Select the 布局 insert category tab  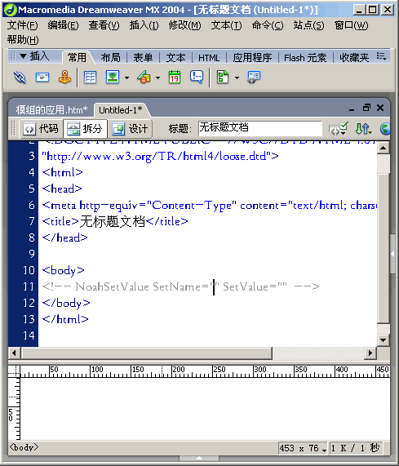pyautogui.click(x=110, y=58)
